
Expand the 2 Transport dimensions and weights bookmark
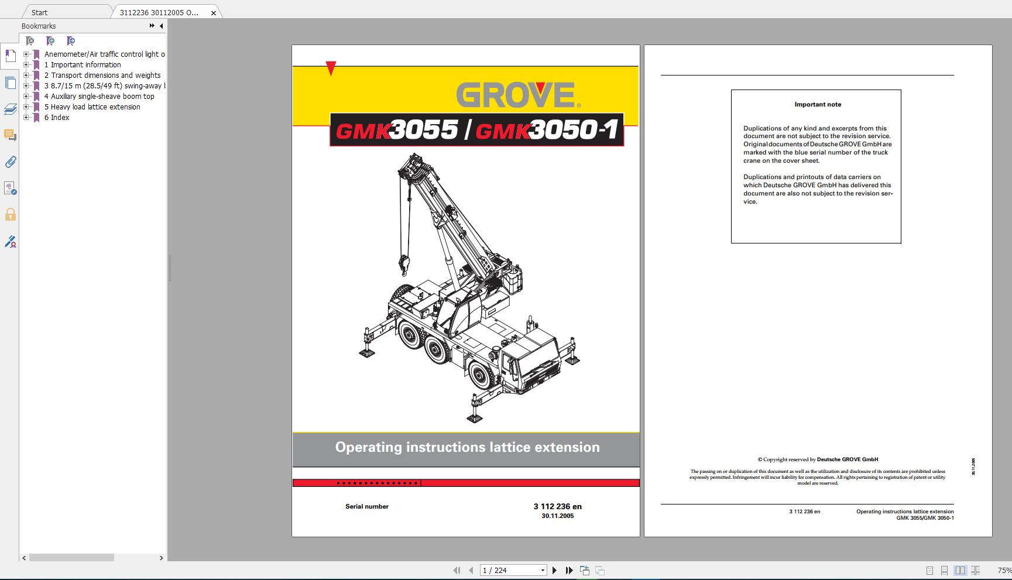[26, 75]
